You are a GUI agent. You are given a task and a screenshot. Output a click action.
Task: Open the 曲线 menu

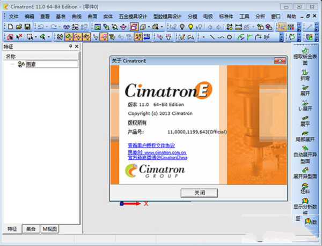76,17
